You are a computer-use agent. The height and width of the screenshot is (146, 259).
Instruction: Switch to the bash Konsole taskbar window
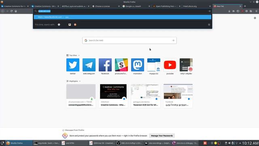[x=47, y=143]
